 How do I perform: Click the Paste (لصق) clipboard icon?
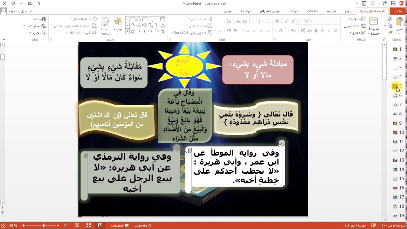click(x=400, y=22)
